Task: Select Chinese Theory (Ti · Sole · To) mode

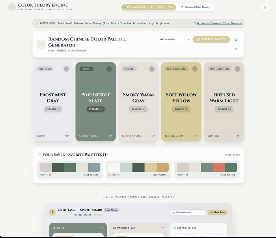Action: tap(148, 7)
